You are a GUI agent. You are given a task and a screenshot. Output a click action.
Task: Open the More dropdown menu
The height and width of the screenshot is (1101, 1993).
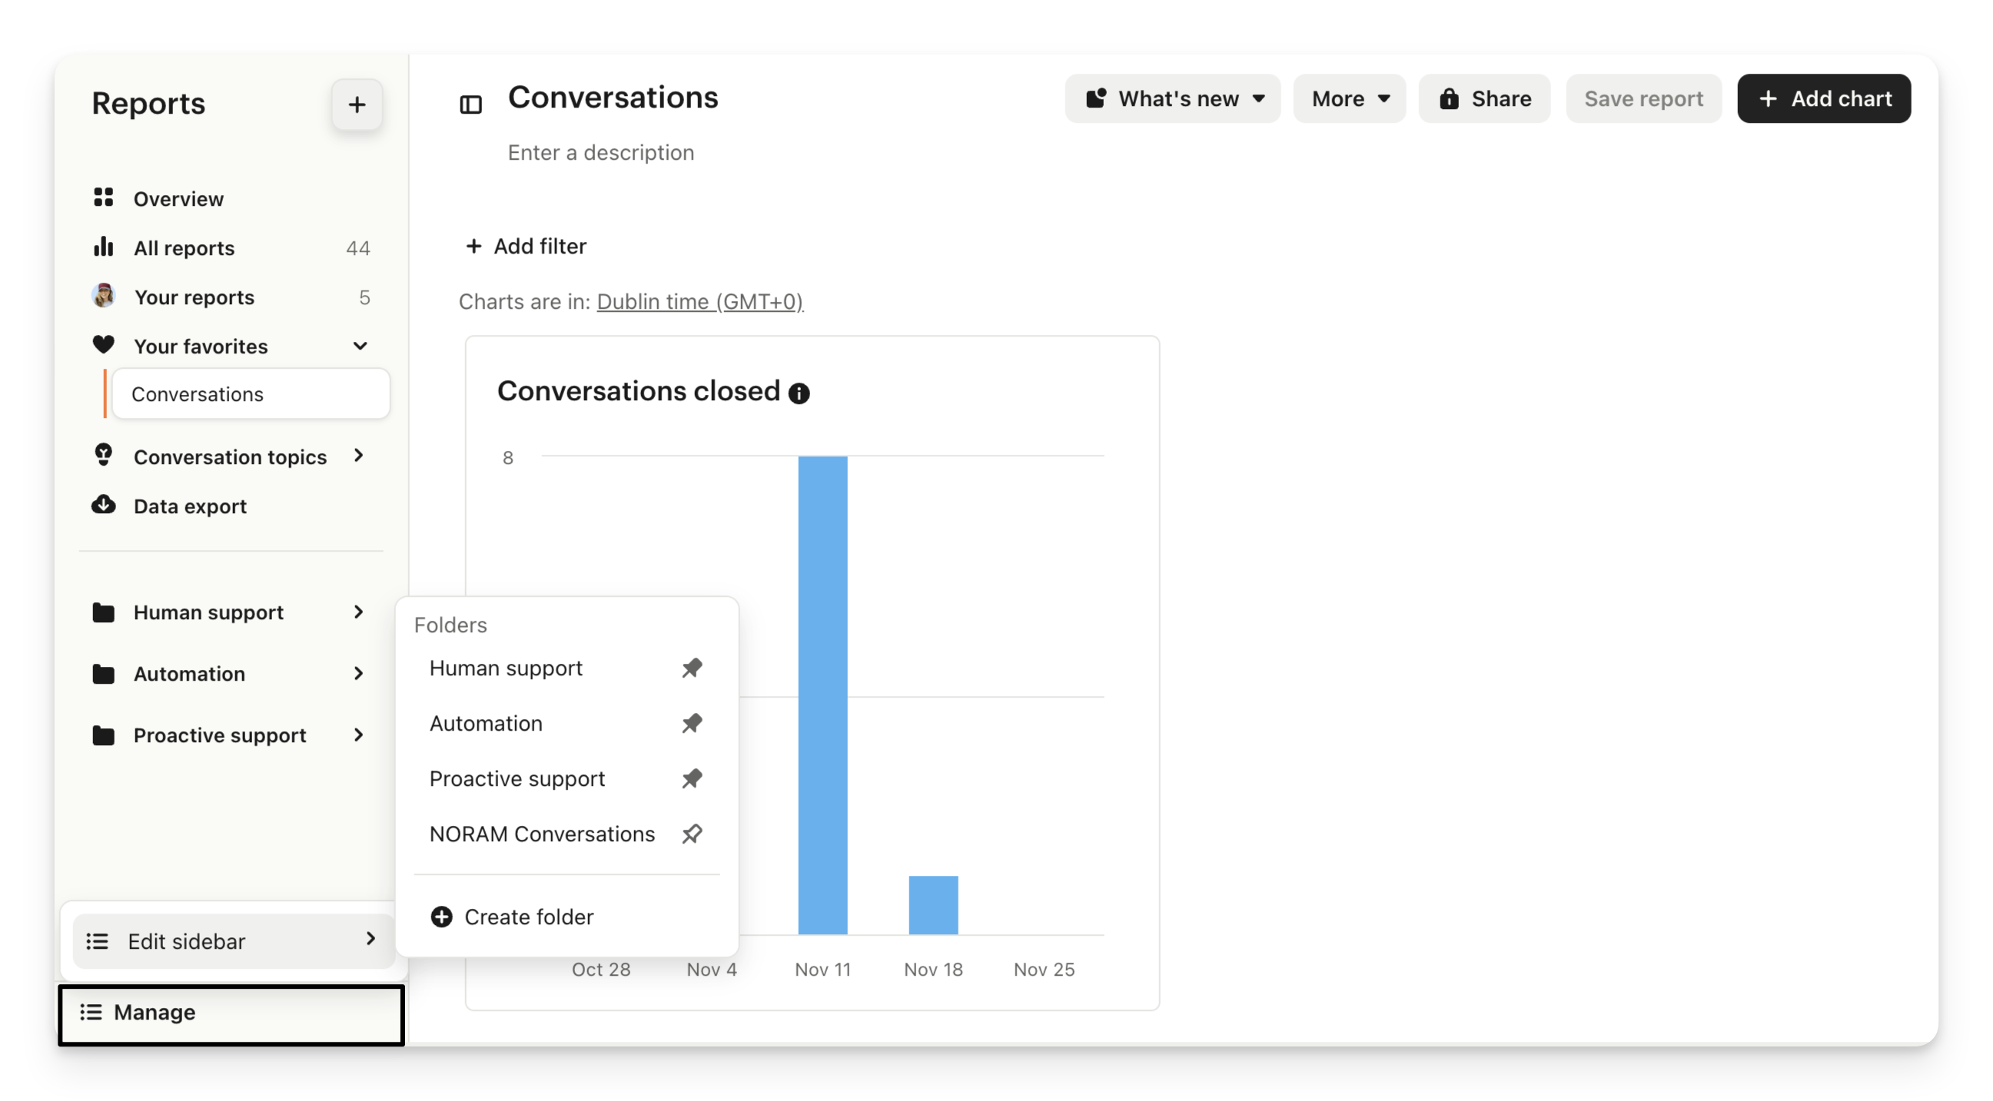pos(1350,98)
